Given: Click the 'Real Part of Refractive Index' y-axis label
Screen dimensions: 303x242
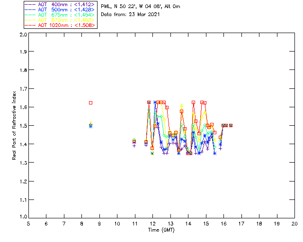Looking at the screenshot, I should coord(15,125).
